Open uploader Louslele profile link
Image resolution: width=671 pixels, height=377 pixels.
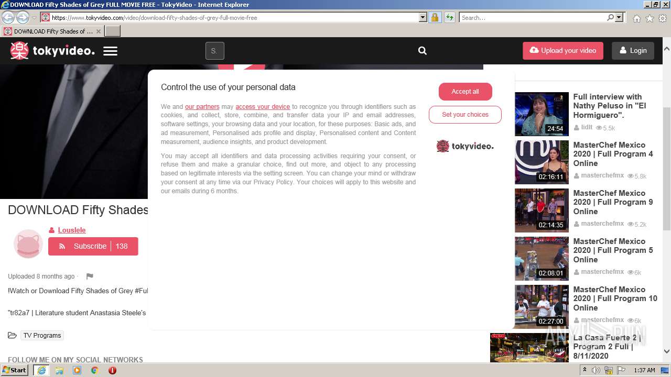(x=72, y=230)
